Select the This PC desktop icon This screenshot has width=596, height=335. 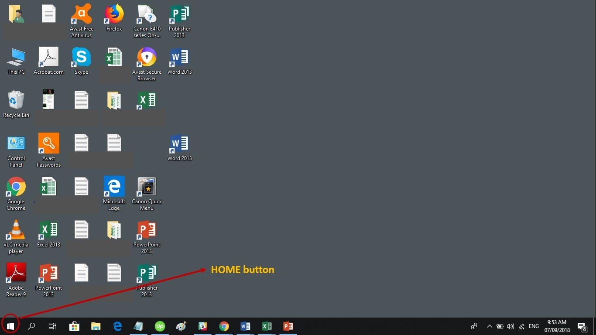click(16, 61)
